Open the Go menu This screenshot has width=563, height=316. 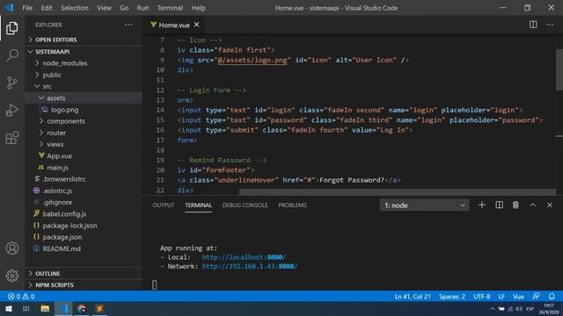pos(124,8)
